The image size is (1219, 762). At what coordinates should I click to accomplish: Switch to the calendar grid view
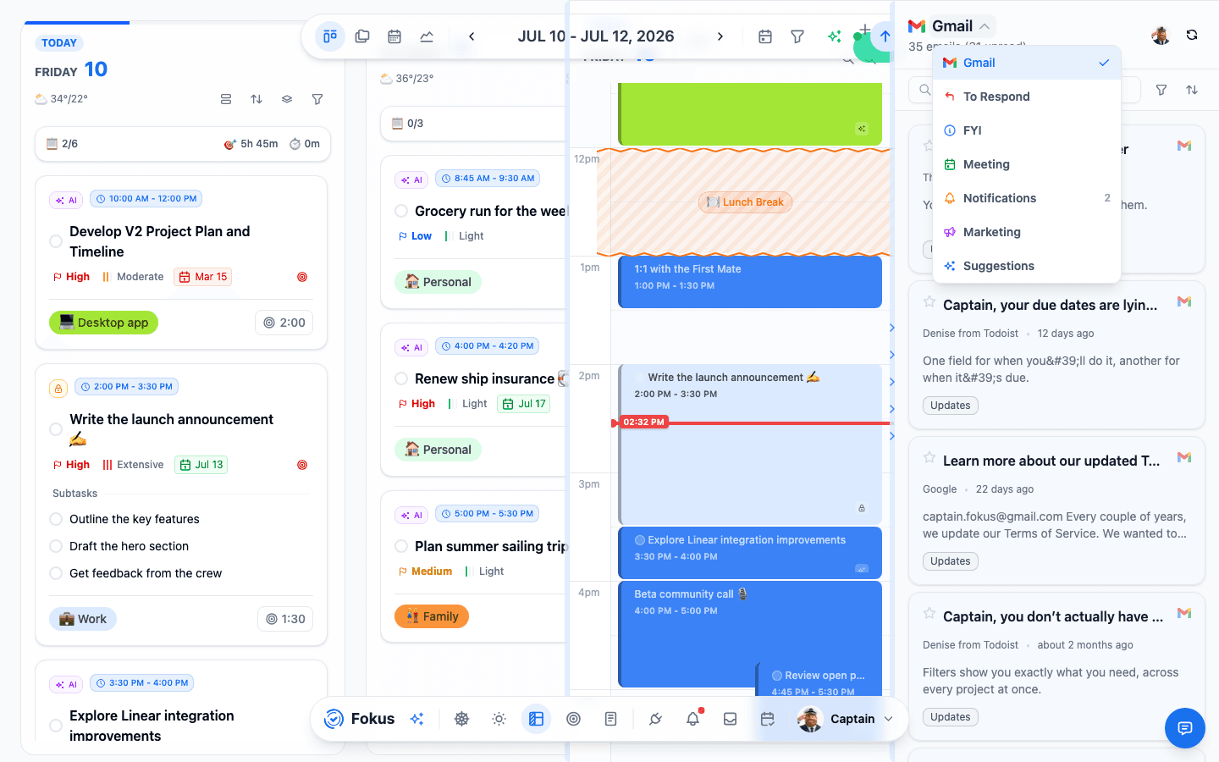pyautogui.click(x=394, y=36)
